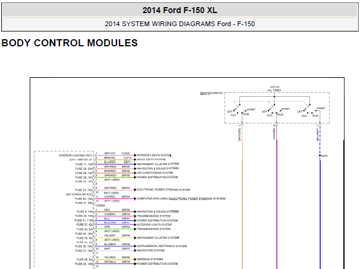This screenshot has width=360, height=269.
Task: Click 'START' label of the rightmost ignition switch
Action: click(321, 108)
